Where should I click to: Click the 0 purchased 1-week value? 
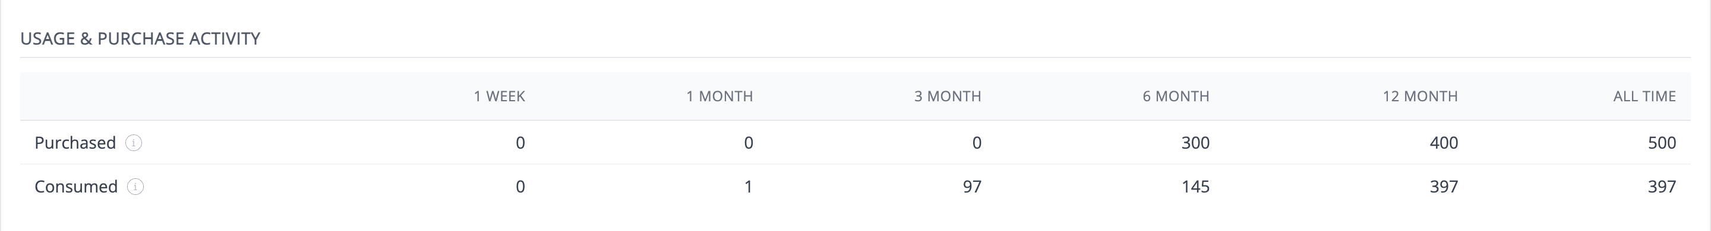[x=520, y=143]
